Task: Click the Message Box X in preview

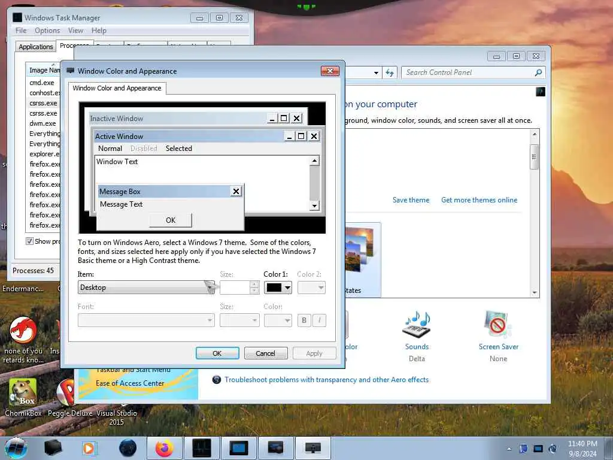Action: [236, 191]
